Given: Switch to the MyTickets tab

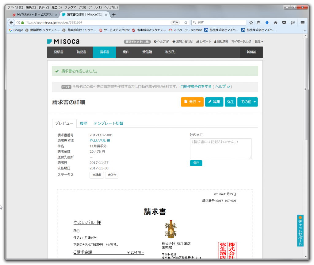Looking at the screenshot, I should point(33,14).
